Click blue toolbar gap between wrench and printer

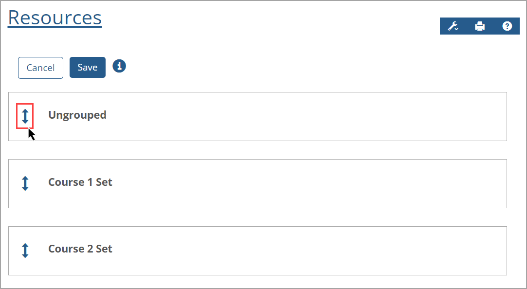click(x=467, y=26)
